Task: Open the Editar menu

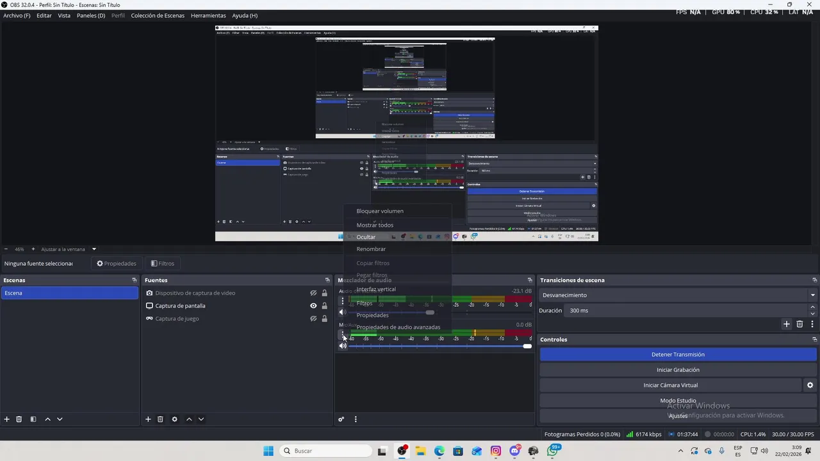Action: click(44, 15)
